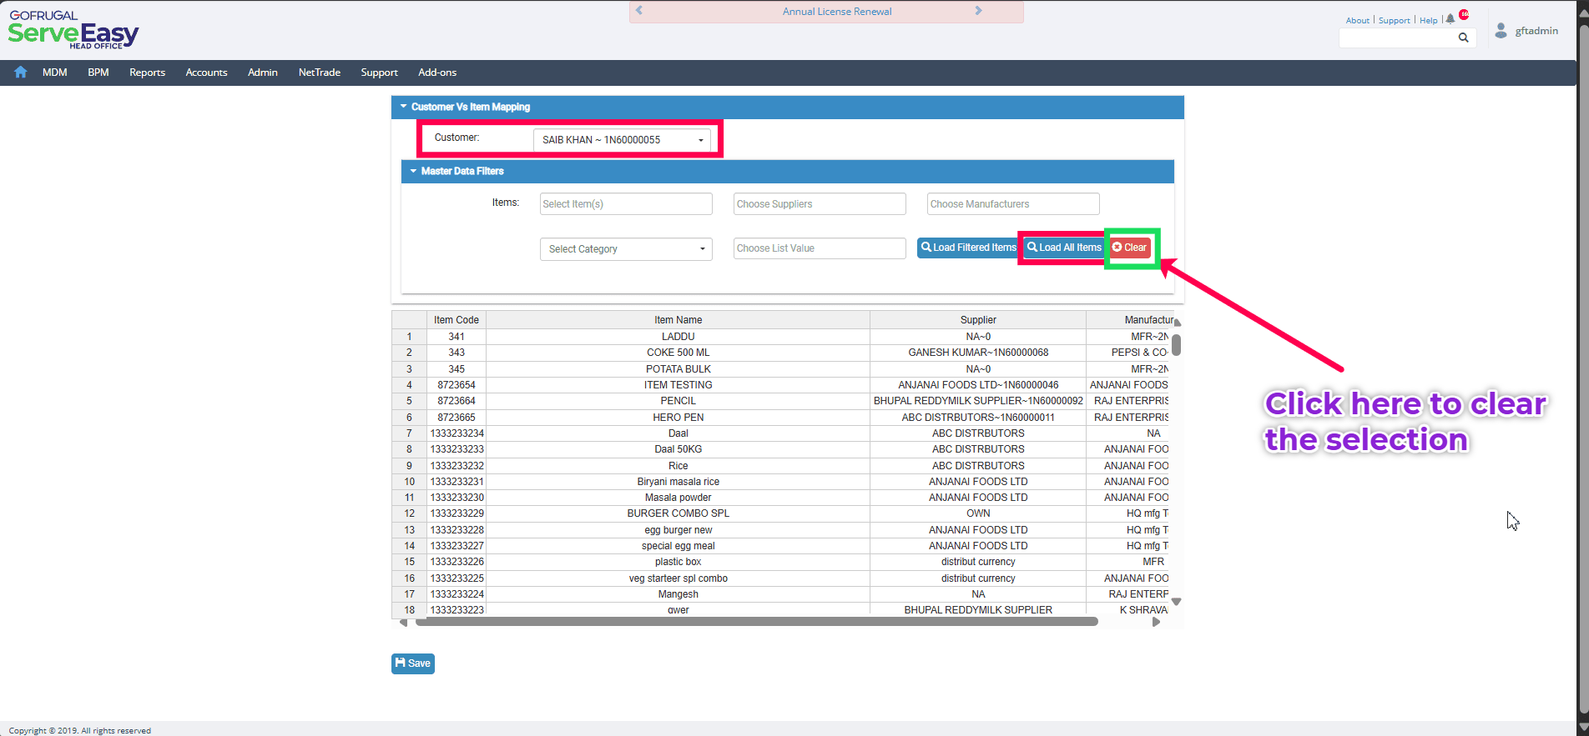Image resolution: width=1589 pixels, height=736 pixels.
Task: Click the Item Name column header
Action: (x=678, y=320)
